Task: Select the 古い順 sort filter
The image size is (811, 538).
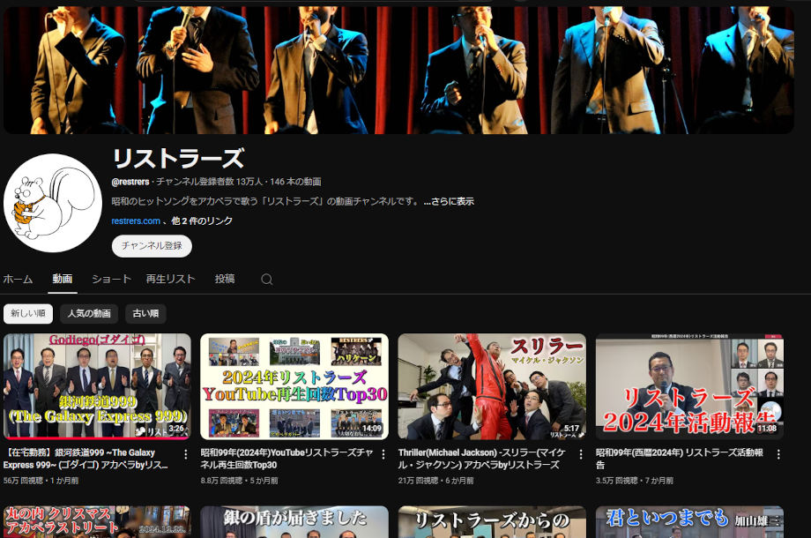Action: tap(145, 313)
